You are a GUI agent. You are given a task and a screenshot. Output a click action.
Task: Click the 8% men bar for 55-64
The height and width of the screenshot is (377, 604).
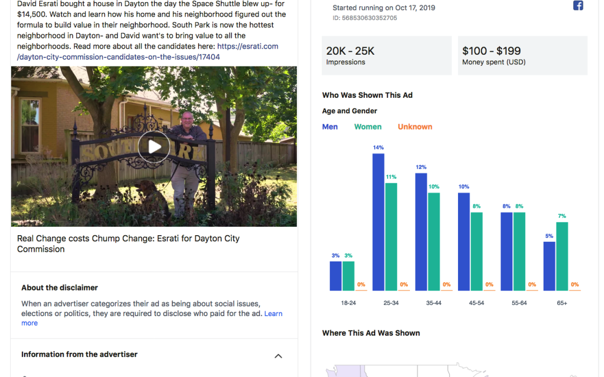pyautogui.click(x=506, y=251)
